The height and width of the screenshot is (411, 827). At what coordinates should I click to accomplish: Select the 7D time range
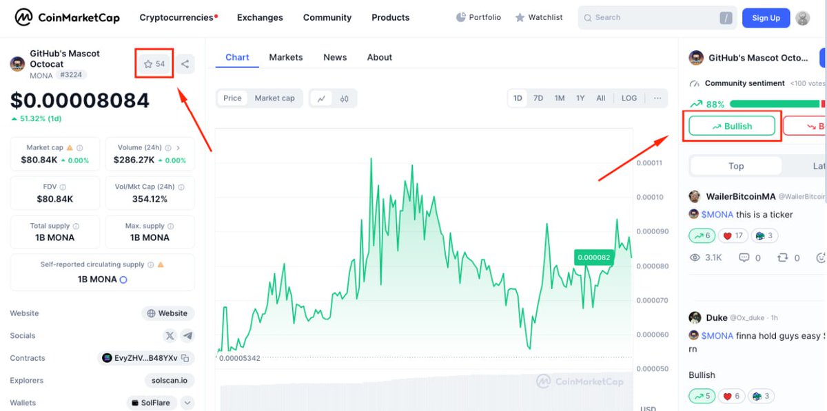pos(538,98)
